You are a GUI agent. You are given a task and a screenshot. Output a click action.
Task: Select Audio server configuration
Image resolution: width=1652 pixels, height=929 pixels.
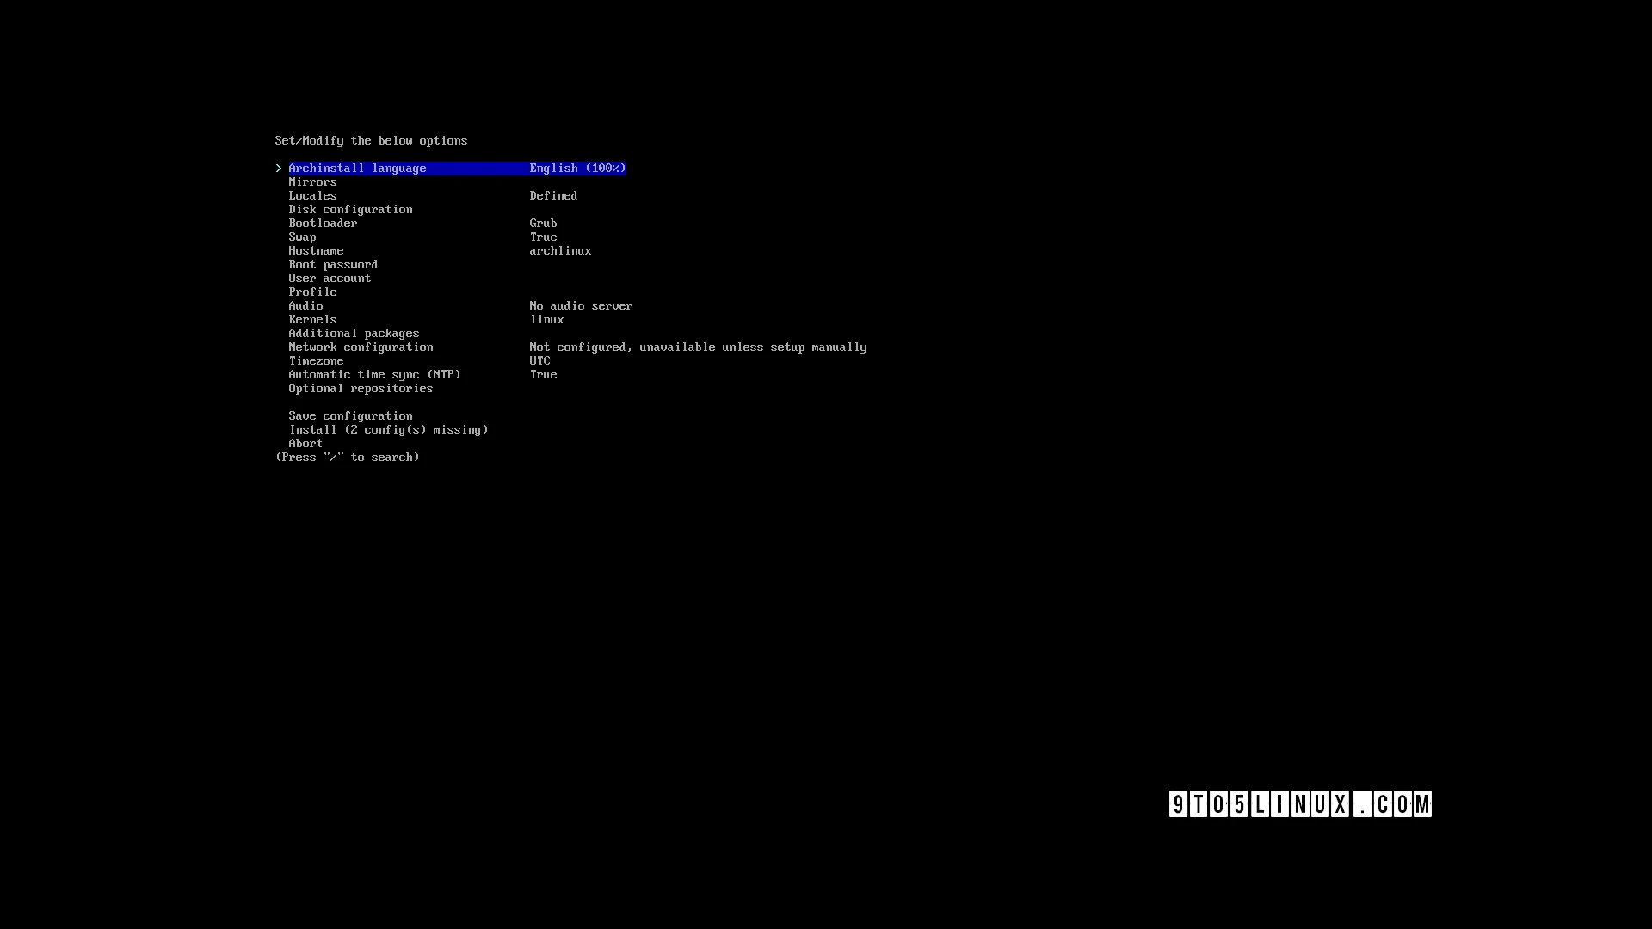305,305
